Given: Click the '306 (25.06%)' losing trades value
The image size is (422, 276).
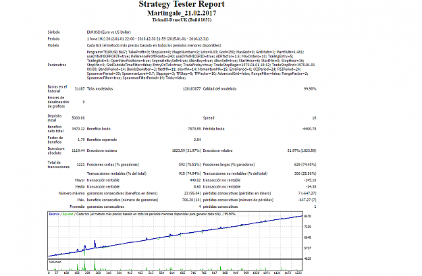Looking at the screenshot, I should tap(305, 173).
